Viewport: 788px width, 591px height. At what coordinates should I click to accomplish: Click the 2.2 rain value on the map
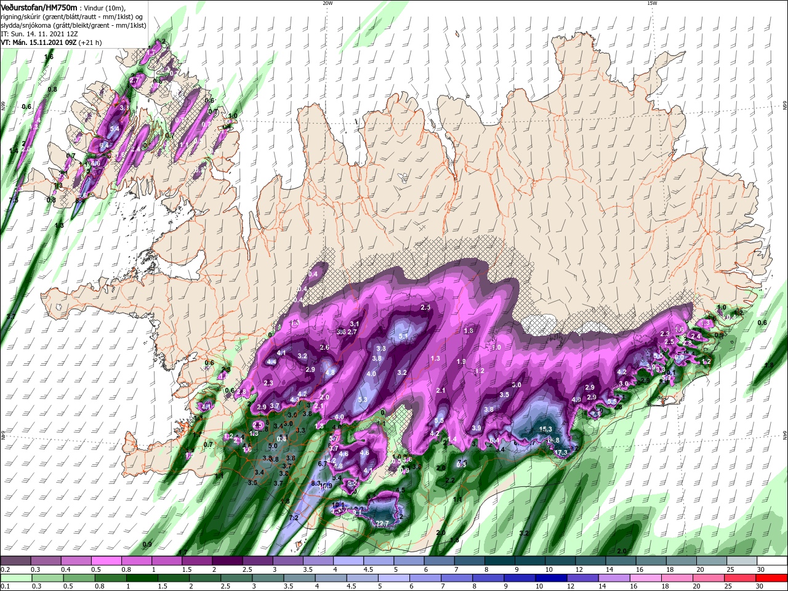coord(449,480)
